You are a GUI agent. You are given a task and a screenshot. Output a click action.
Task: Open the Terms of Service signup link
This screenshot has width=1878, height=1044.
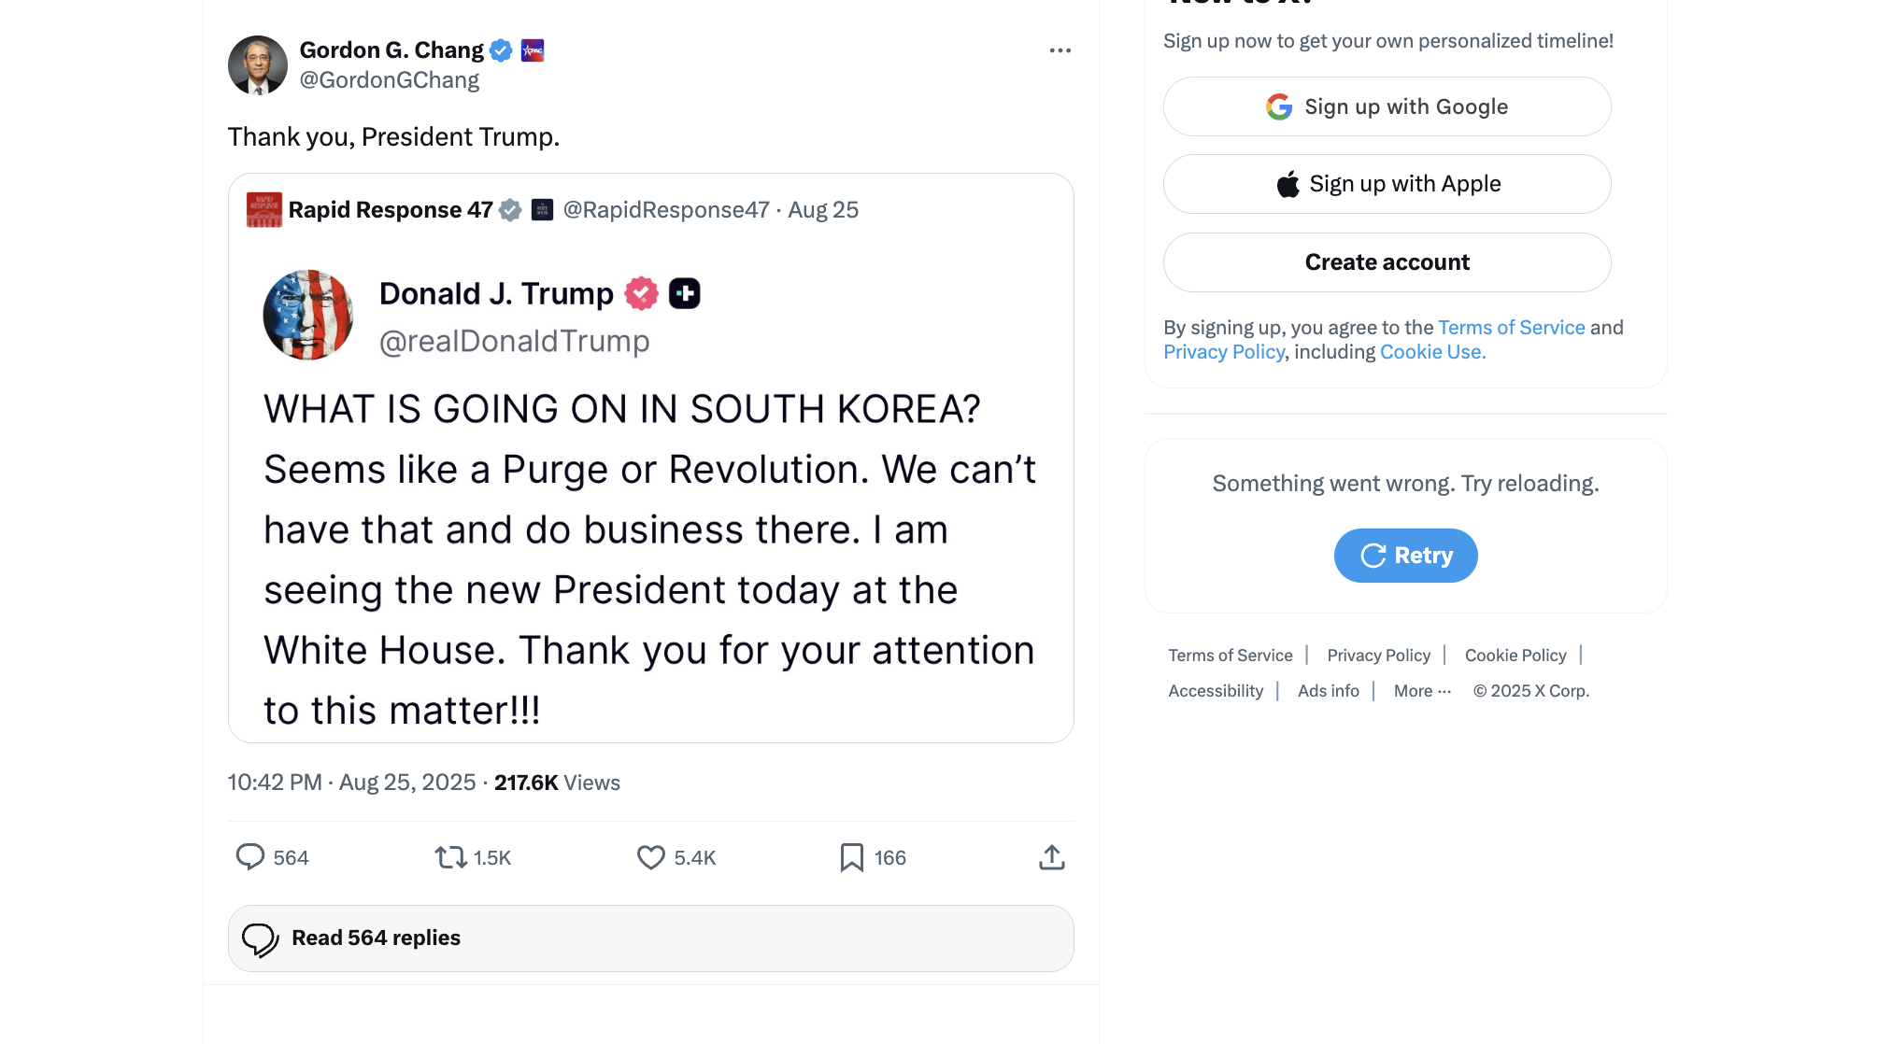tap(1511, 328)
